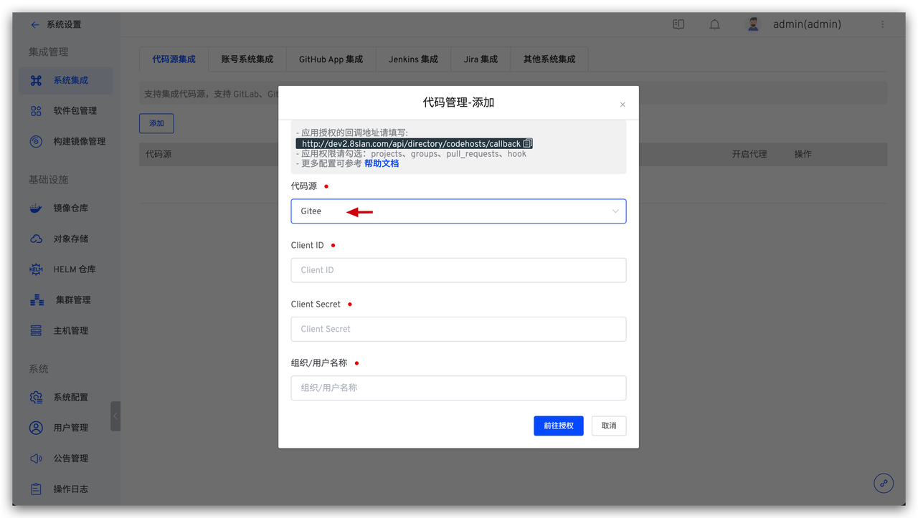The image size is (918, 518).
Task: Open the notification bell icon
Action: click(x=714, y=24)
